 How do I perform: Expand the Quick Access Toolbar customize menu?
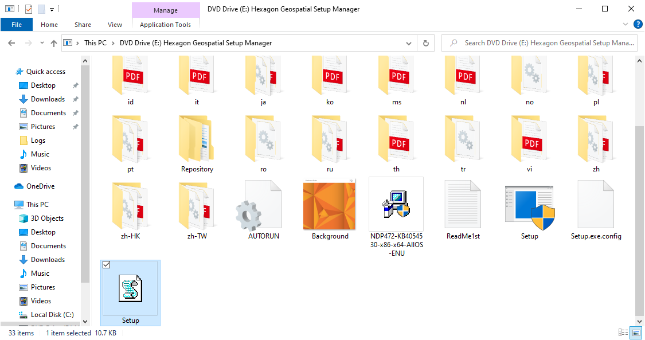tap(50, 10)
